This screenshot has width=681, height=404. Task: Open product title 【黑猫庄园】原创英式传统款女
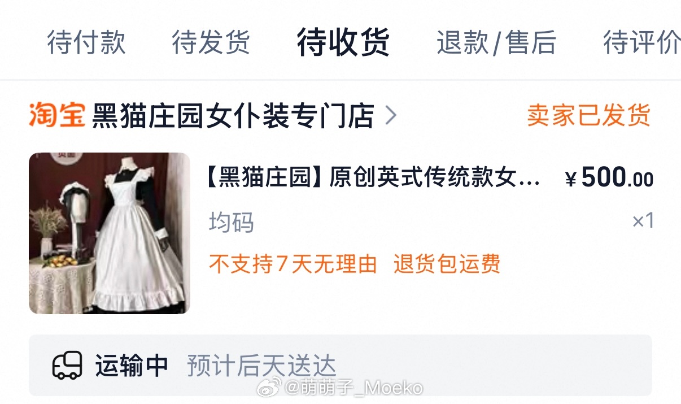pos(373,179)
